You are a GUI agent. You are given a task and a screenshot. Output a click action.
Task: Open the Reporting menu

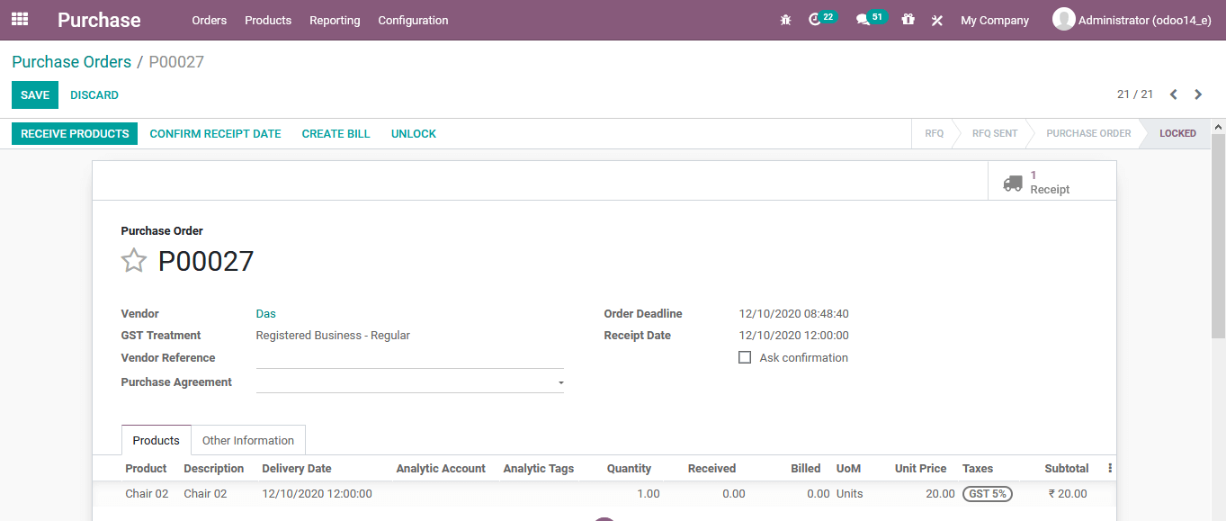tap(335, 20)
